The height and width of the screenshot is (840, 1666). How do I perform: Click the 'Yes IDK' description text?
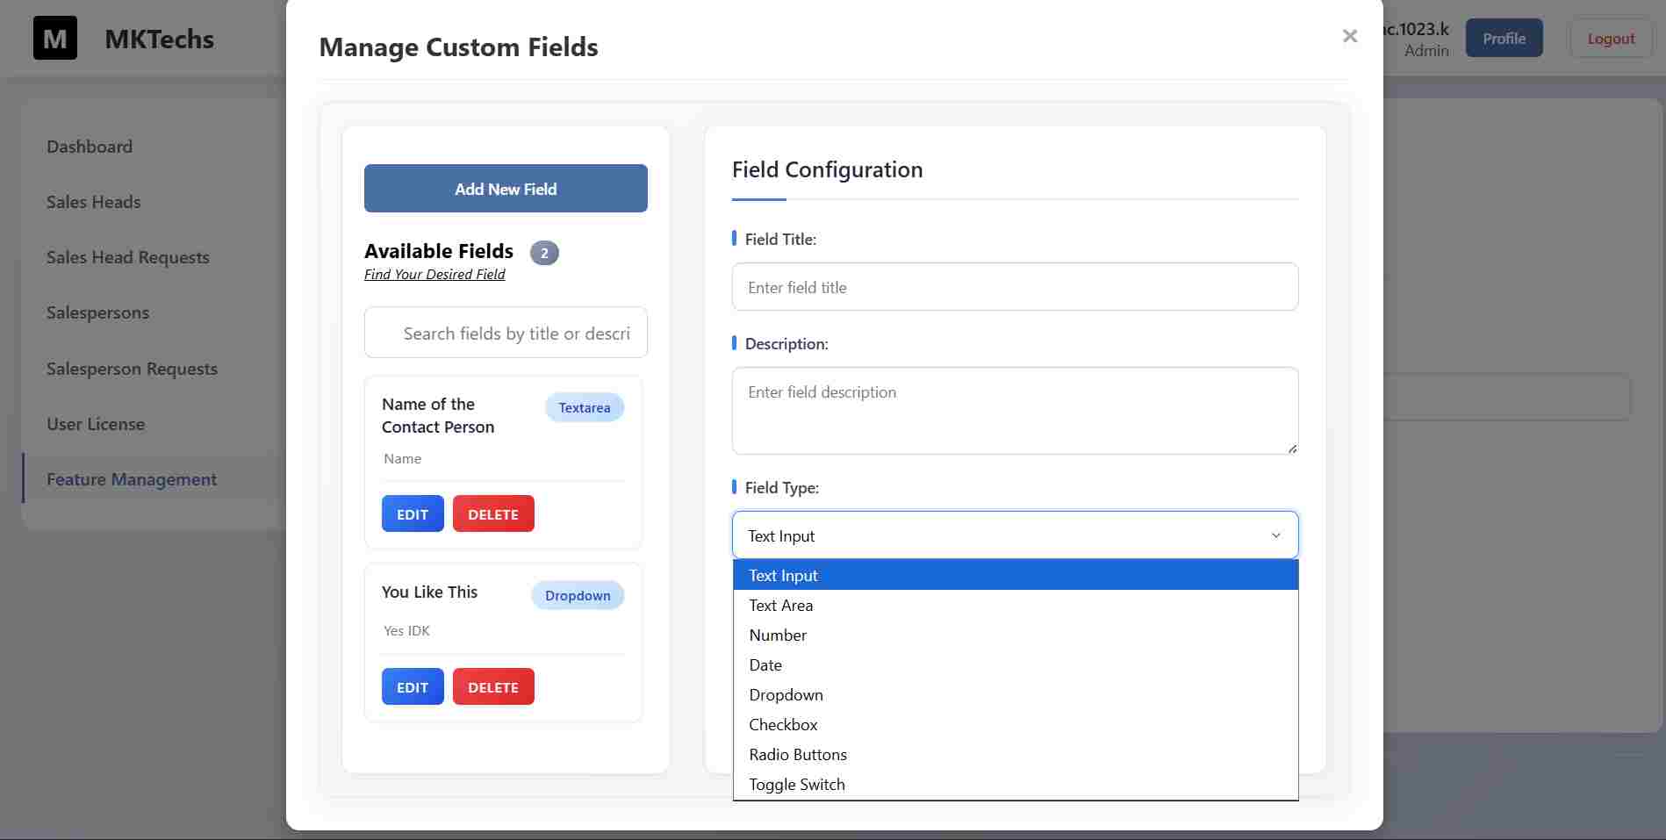[406, 630]
